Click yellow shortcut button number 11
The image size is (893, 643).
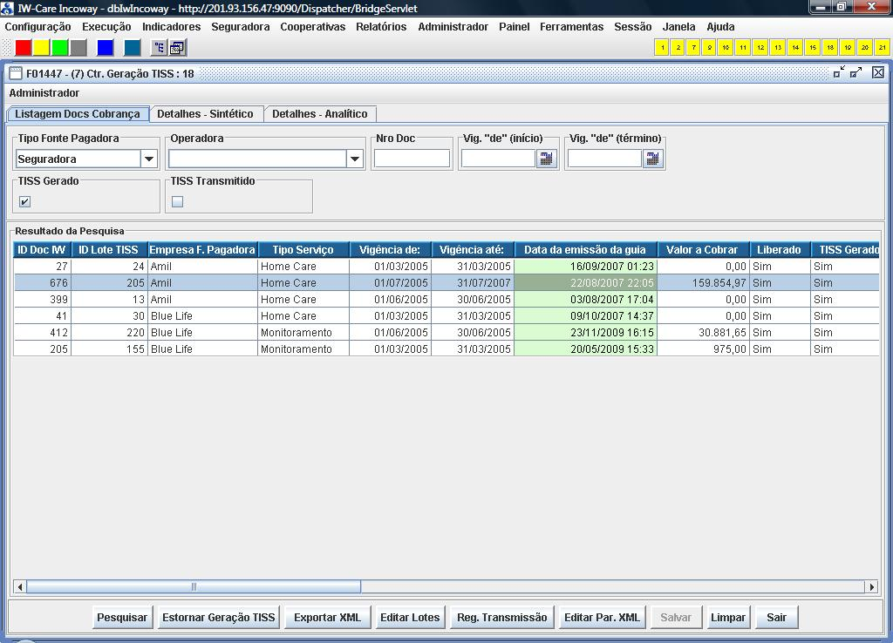coord(743,48)
